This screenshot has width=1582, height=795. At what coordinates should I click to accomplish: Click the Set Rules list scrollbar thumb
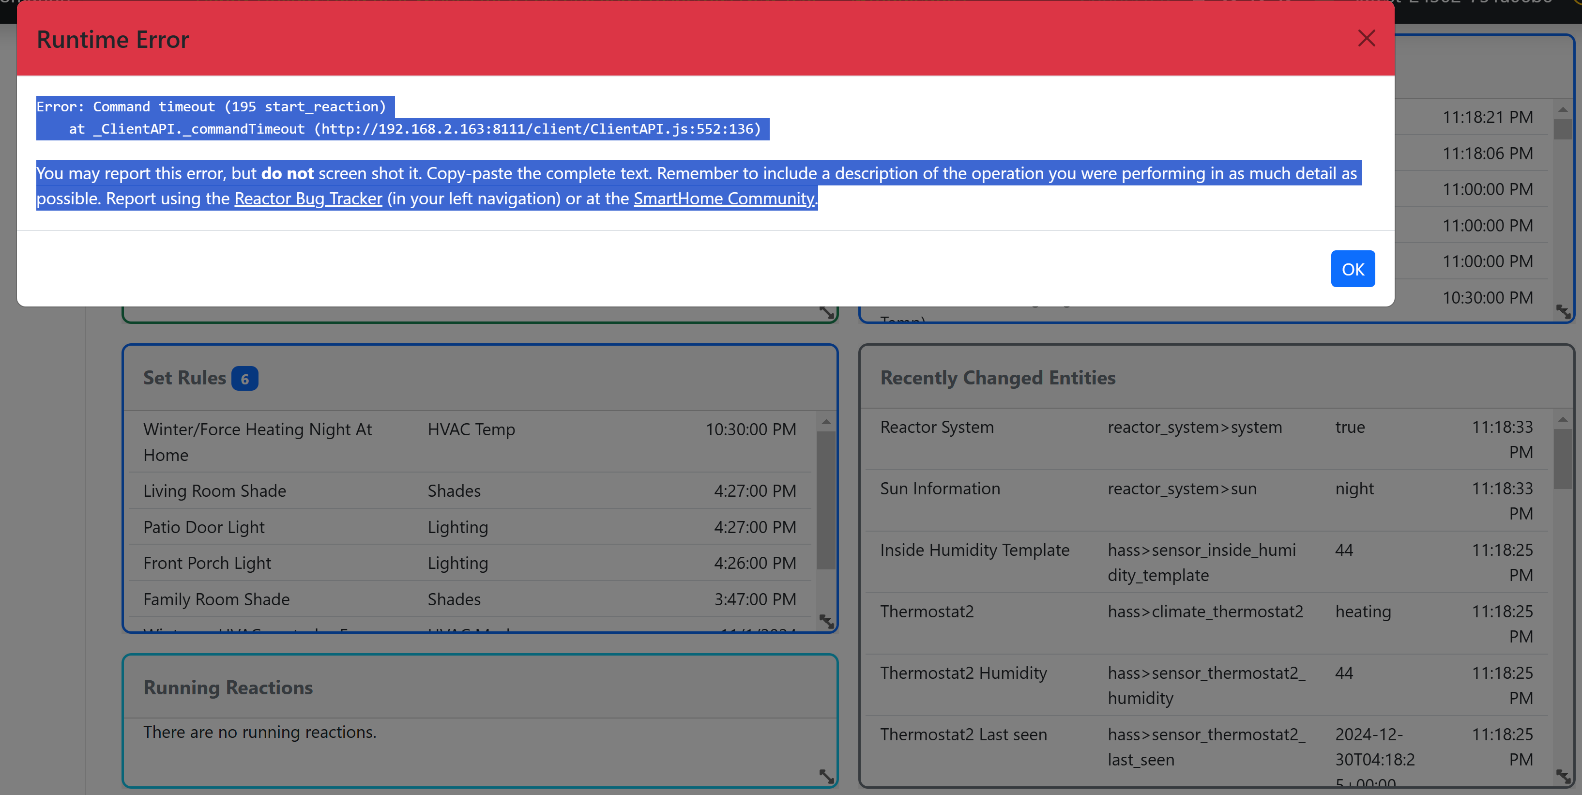click(x=826, y=500)
